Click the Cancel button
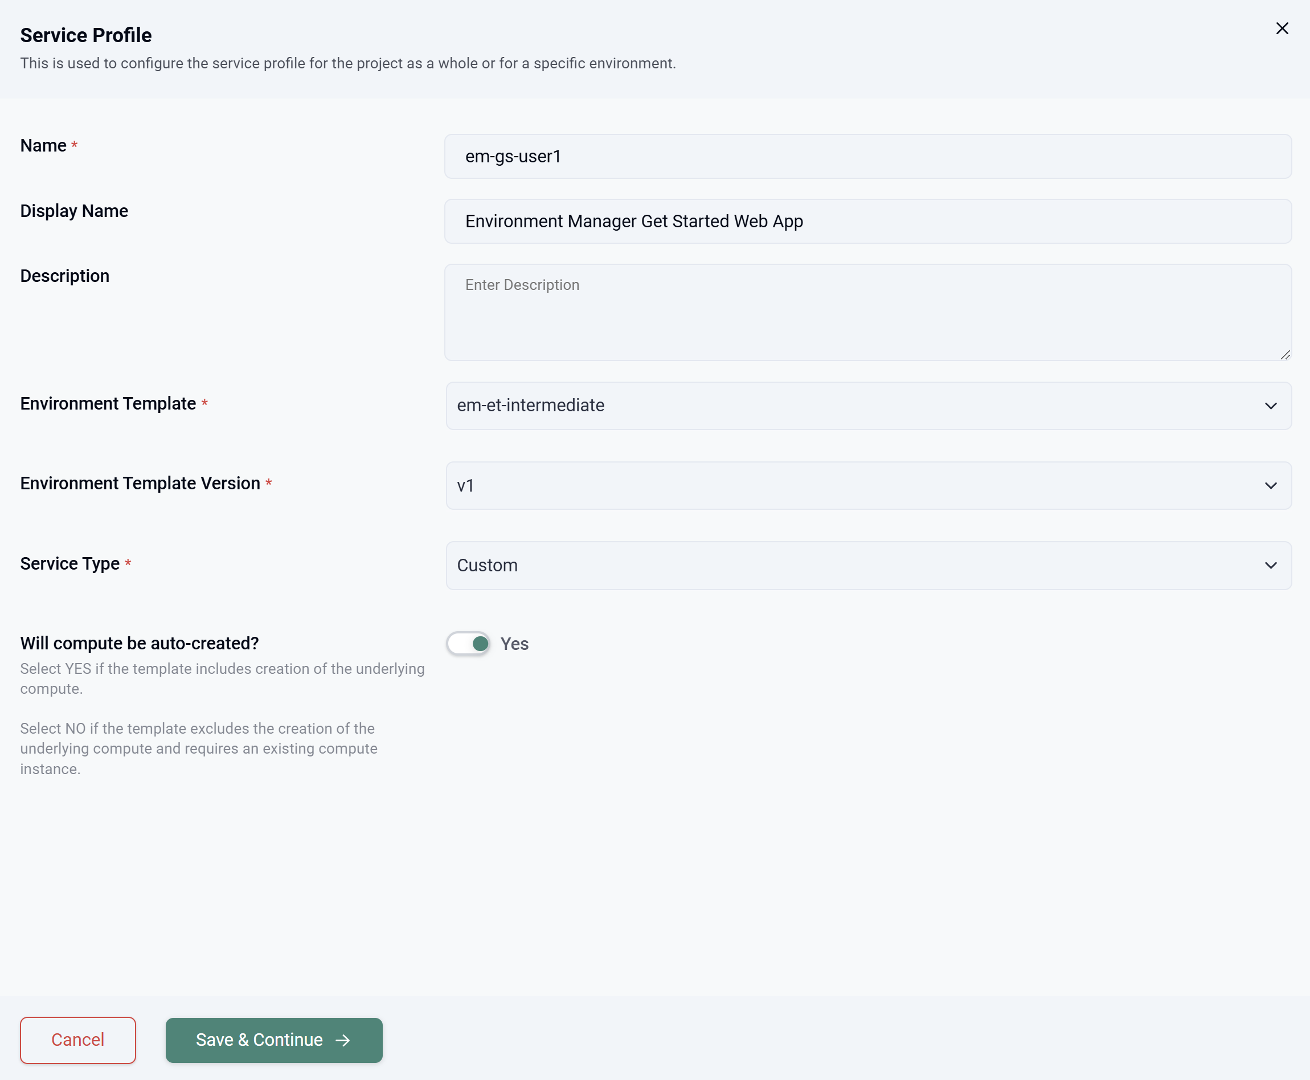 pyautogui.click(x=78, y=1040)
